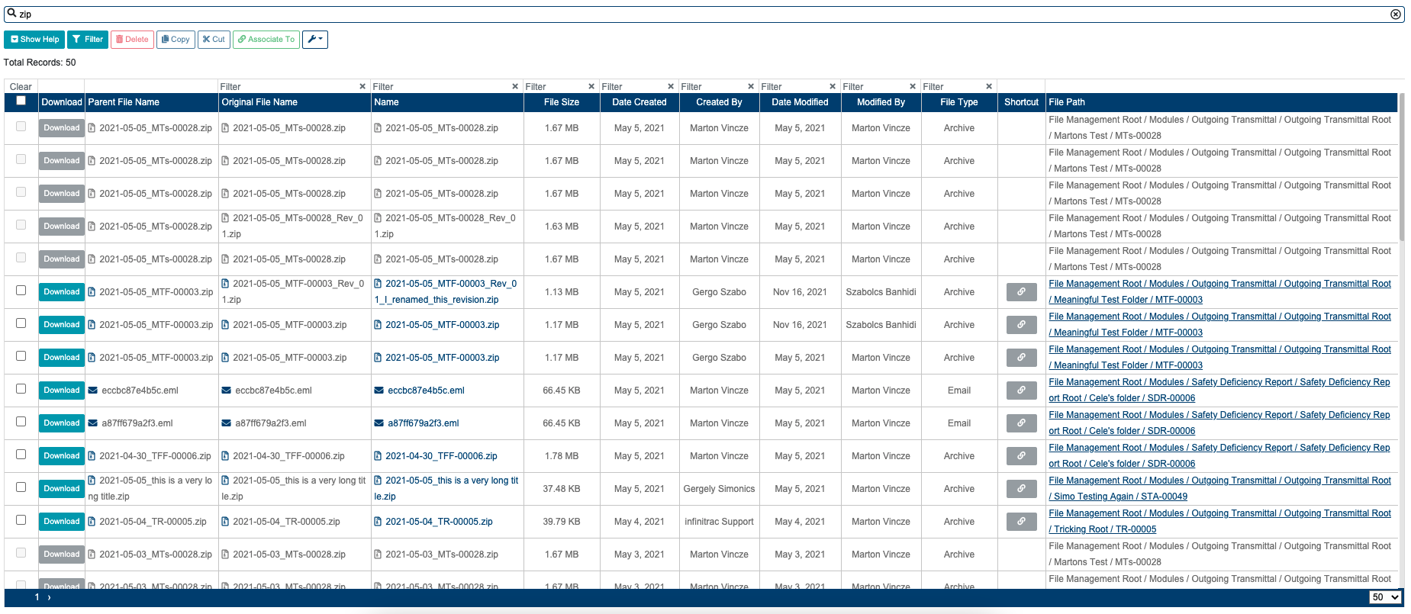Open the wrench tools dropdown
The width and height of the screenshot is (1411, 614).
coord(315,39)
